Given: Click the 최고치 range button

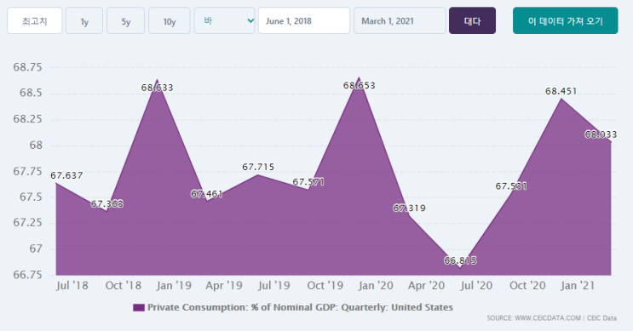Looking at the screenshot, I should (x=35, y=20).
